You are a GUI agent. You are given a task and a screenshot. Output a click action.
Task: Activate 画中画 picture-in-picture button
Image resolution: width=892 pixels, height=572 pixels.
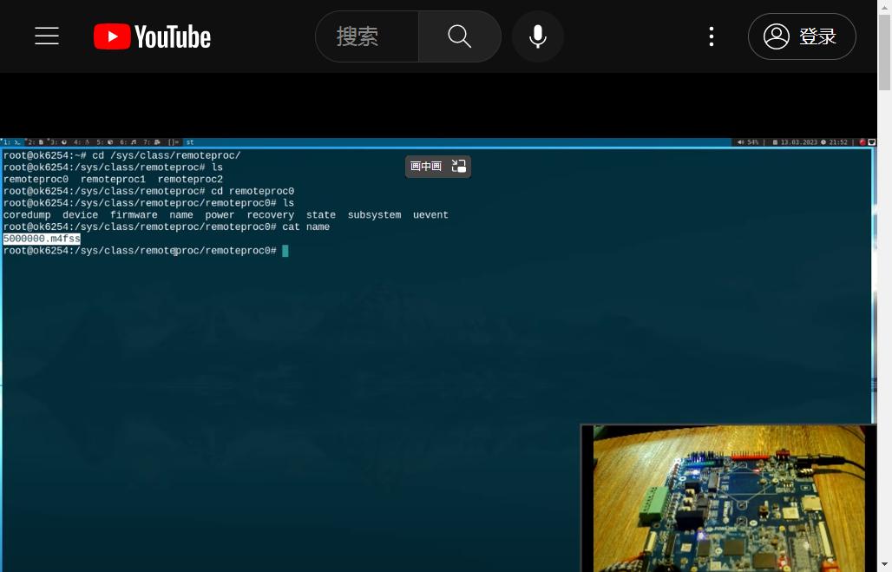coord(437,166)
